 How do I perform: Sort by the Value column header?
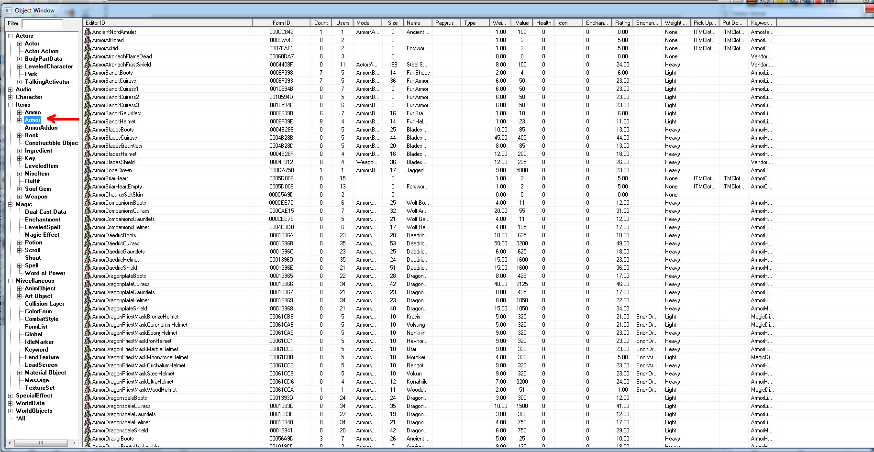(x=522, y=22)
